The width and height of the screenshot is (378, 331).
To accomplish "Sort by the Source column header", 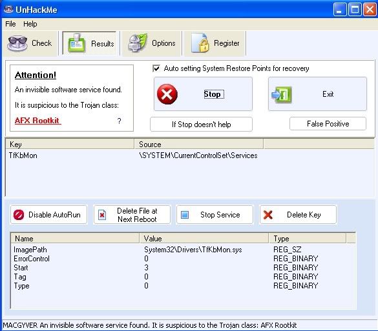I will [198, 144].
